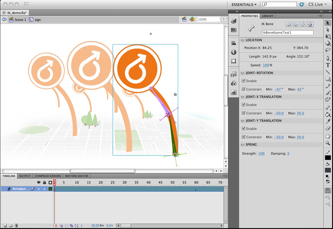Uncheck Joint Rotation Constrain checkbox
333x229 pixels.
click(244, 89)
